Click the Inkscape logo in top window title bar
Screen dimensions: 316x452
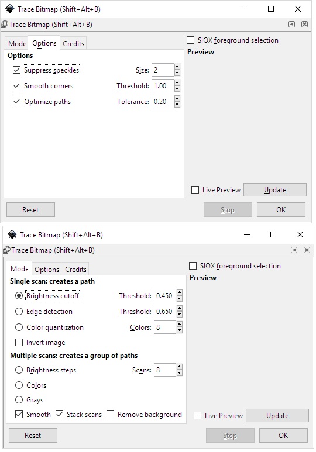click(10, 9)
